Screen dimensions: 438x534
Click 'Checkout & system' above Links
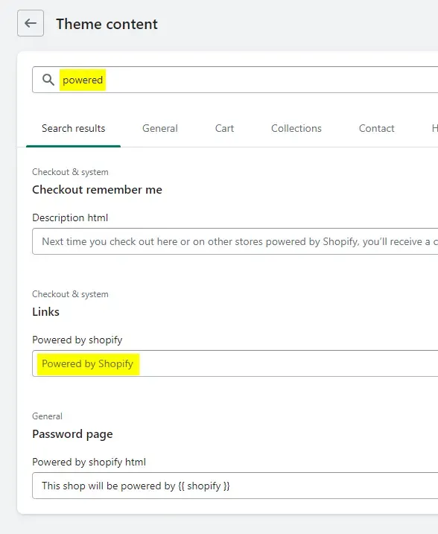70,294
